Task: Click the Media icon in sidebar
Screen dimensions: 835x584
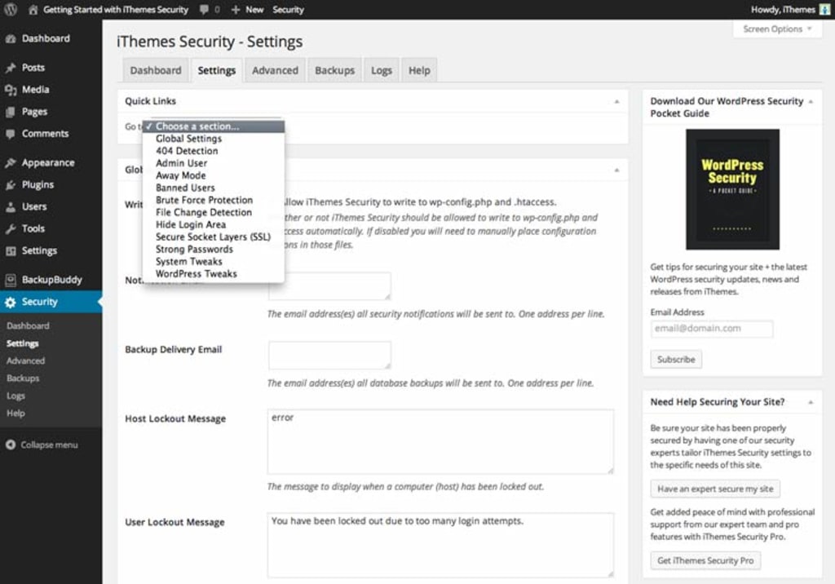Action: point(10,90)
